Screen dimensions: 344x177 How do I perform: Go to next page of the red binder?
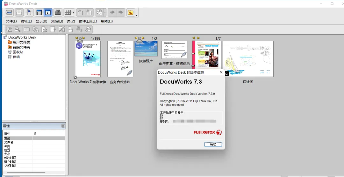tap(198, 38)
